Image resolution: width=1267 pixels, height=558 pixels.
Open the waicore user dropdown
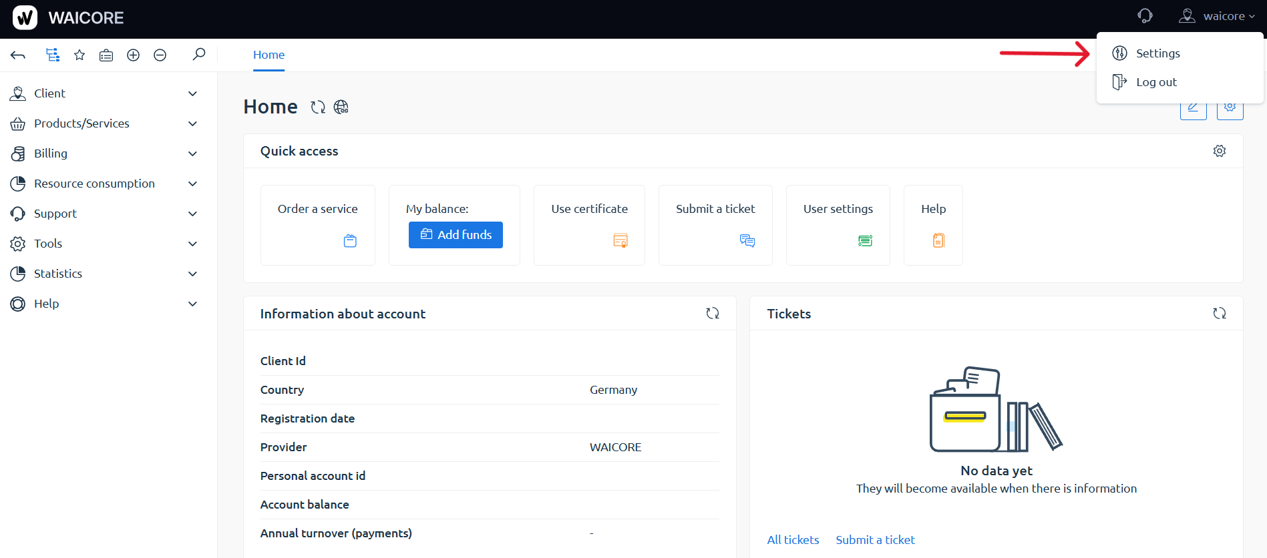(x=1217, y=16)
